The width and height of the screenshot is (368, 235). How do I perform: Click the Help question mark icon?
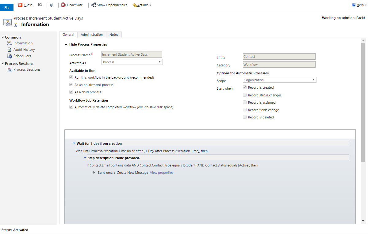click(354, 5)
